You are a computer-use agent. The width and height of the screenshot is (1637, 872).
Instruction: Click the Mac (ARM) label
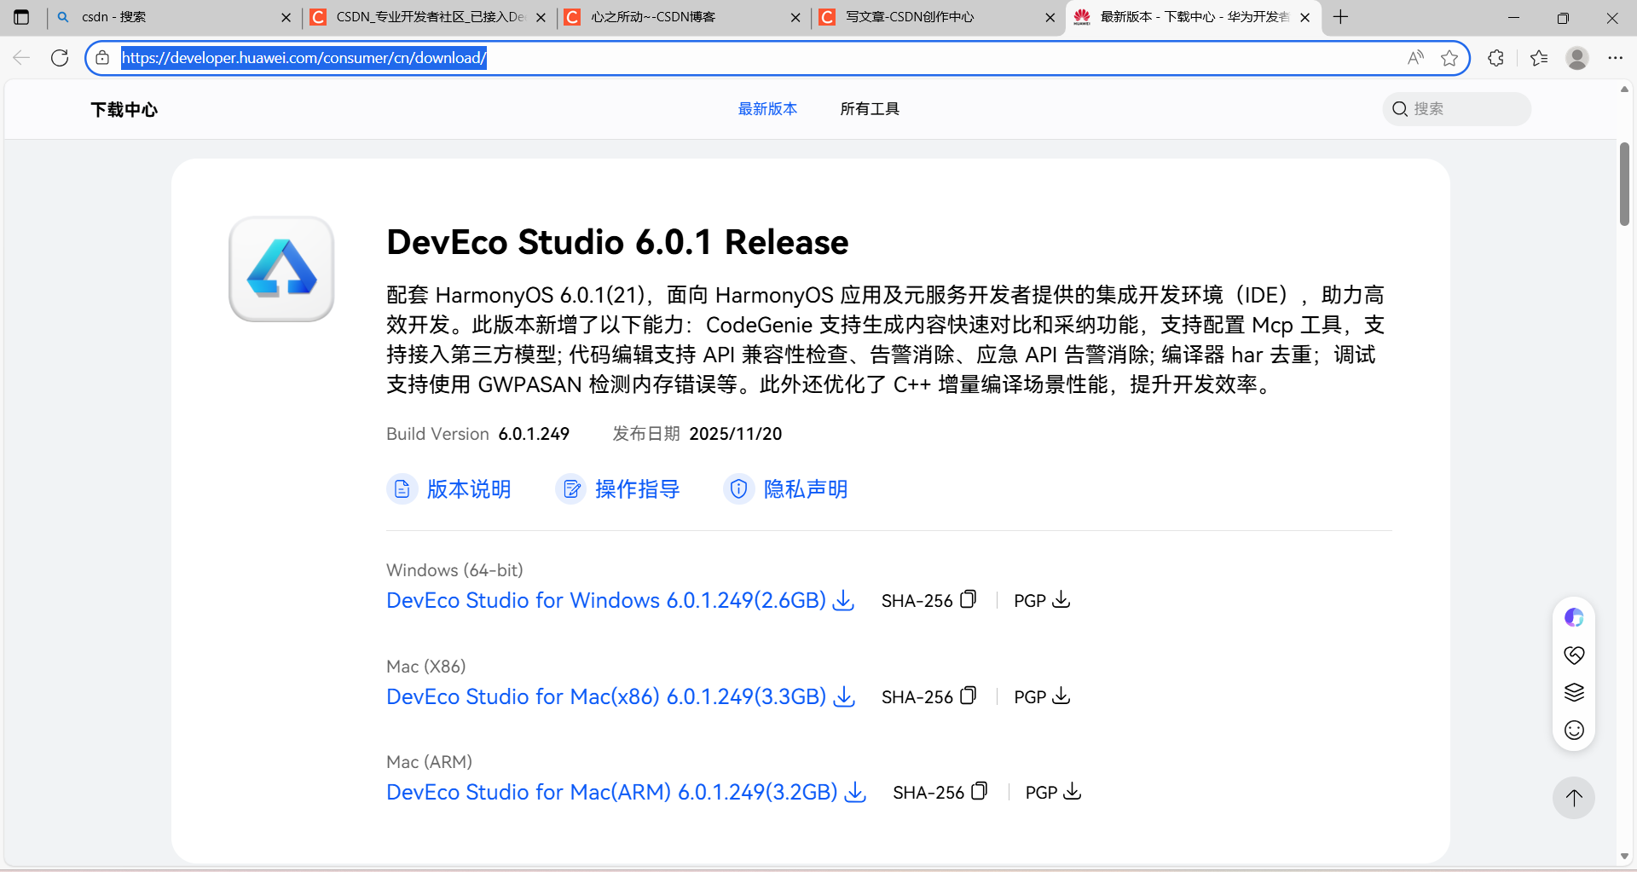pos(429,762)
